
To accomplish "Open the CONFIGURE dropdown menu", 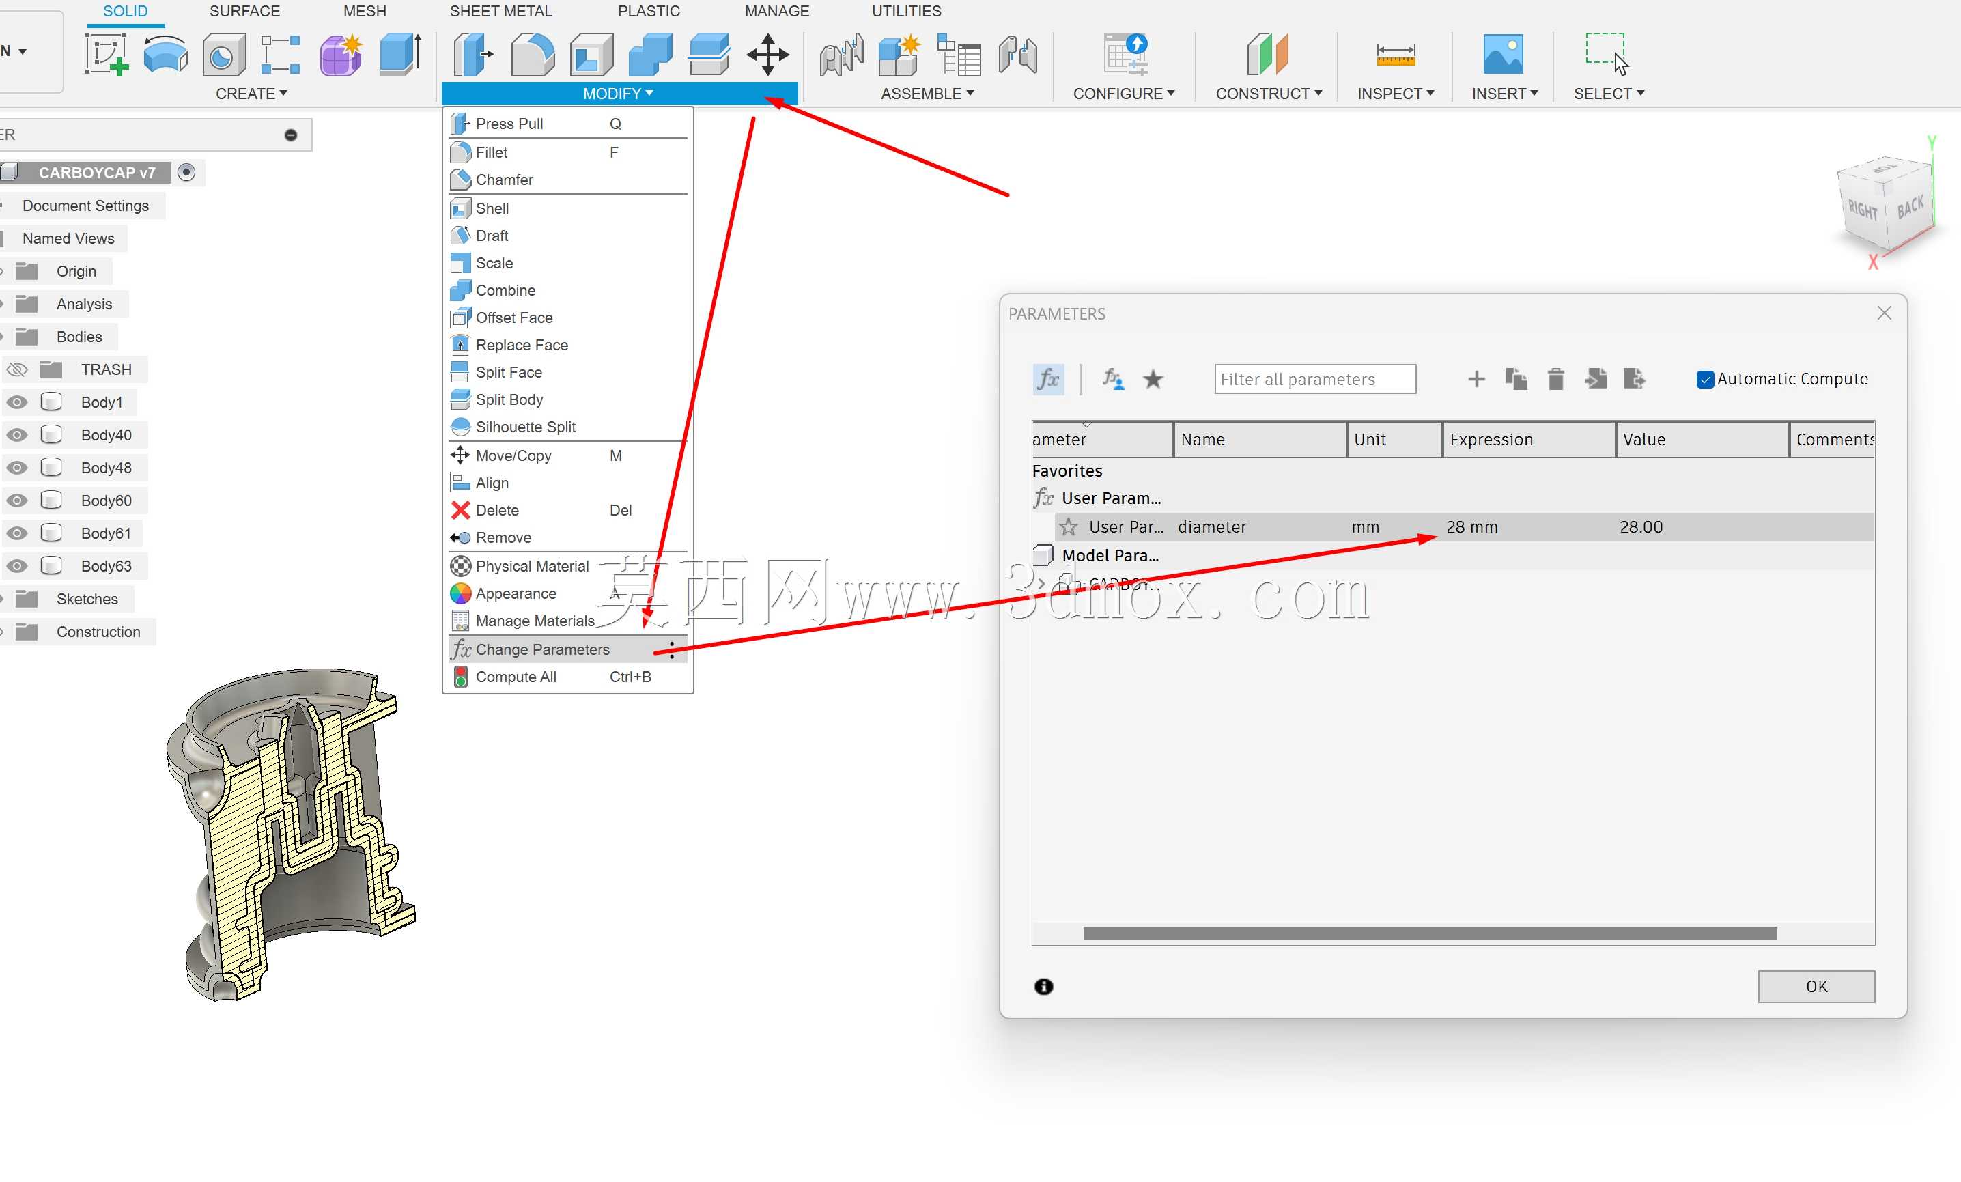I will [x=1124, y=94].
